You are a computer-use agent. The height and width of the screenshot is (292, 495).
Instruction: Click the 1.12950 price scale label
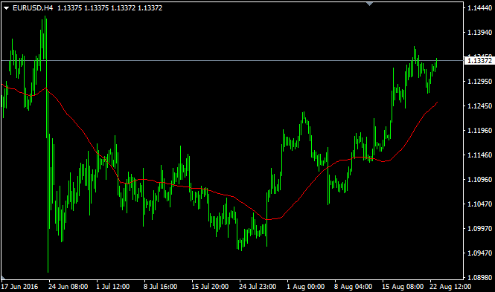pos(479,82)
